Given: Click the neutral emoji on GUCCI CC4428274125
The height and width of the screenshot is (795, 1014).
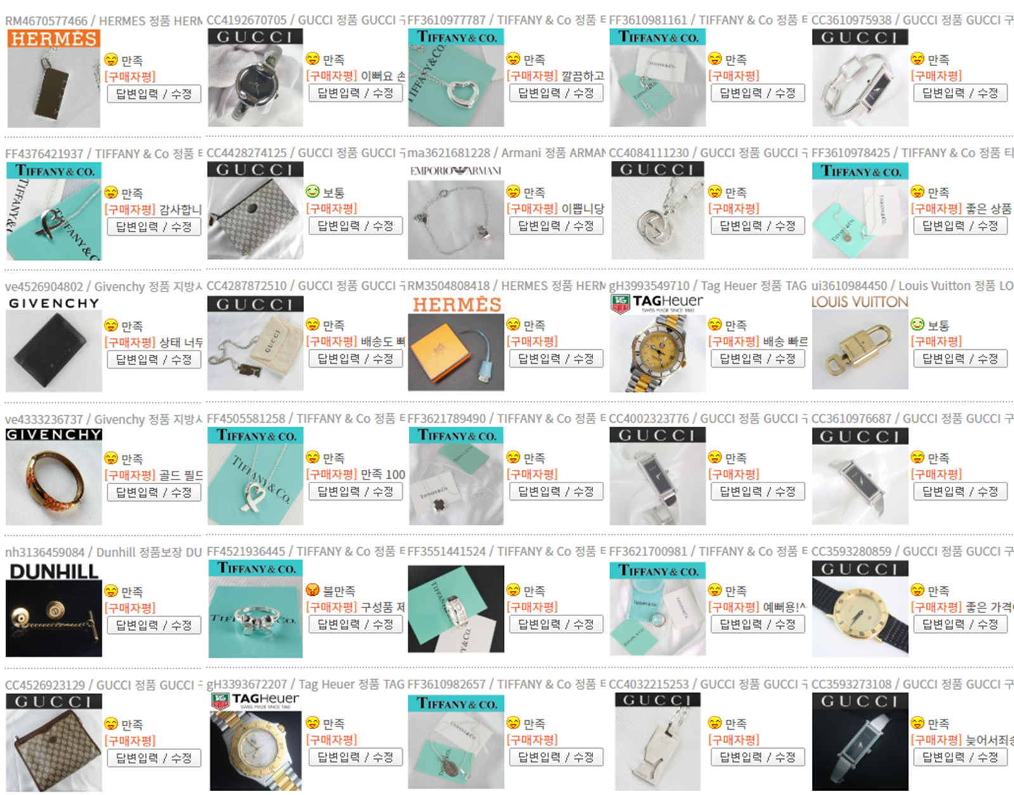Looking at the screenshot, I should click(312, 192).
